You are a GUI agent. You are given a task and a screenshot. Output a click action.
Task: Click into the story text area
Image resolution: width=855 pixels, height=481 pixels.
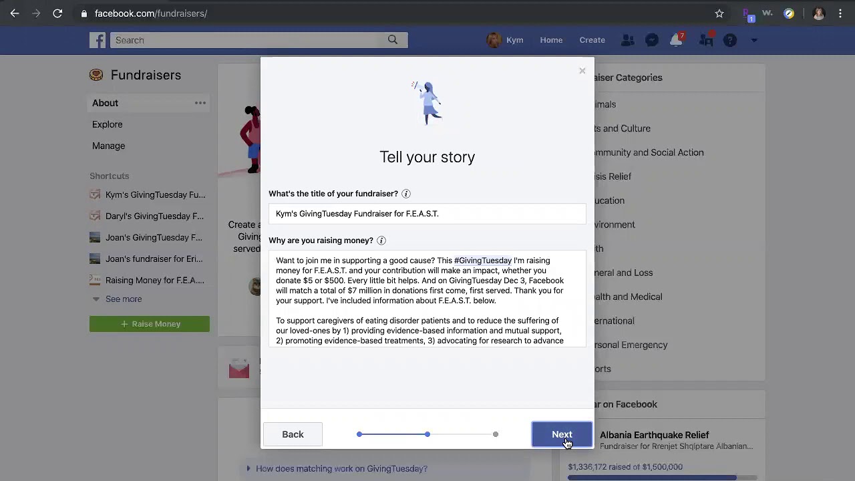[x=427, y=299]
